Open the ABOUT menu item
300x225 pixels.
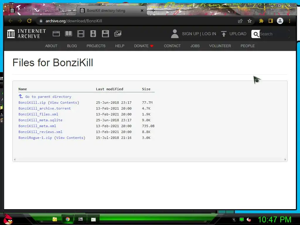pos(51,46)
